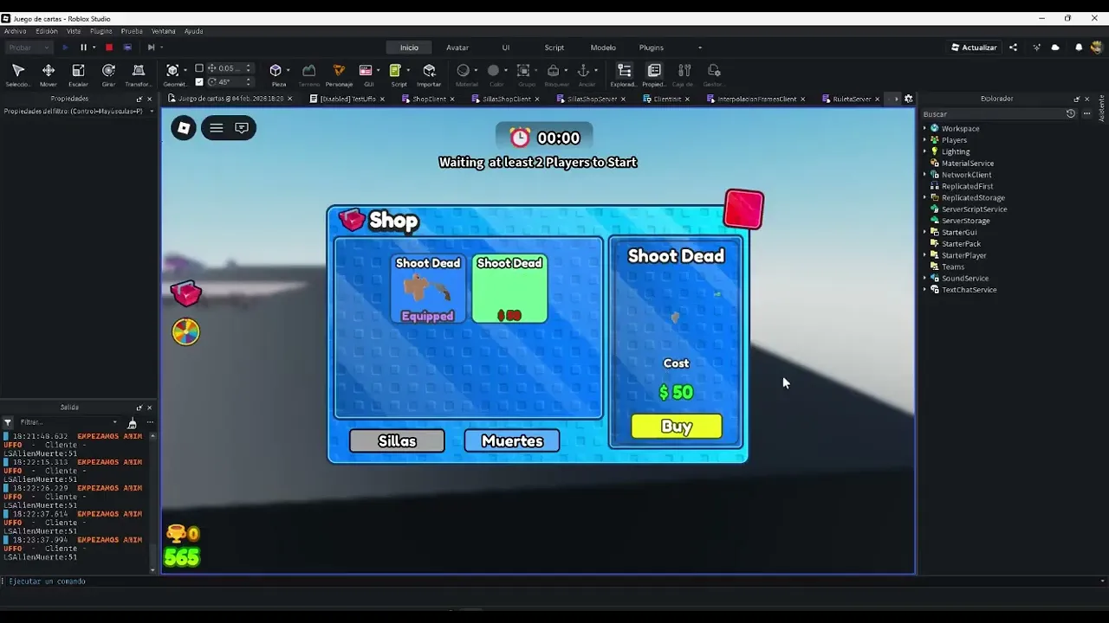
Task: Select the Equipped Shoot Dead item
Action: coord(428,290)
